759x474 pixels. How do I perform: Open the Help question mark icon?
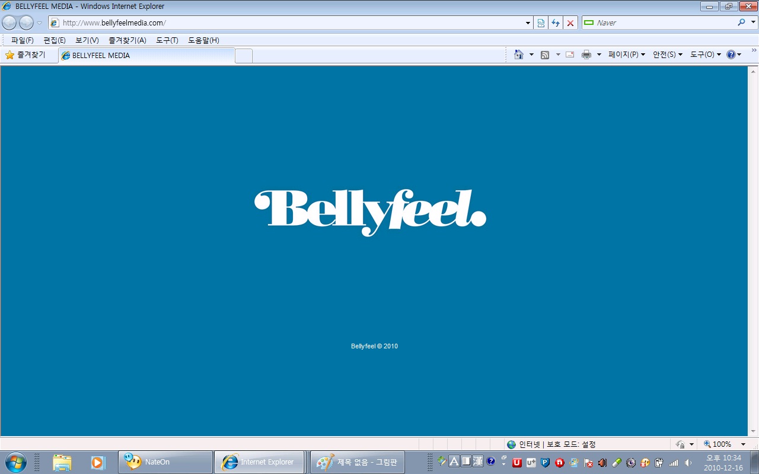[731, 55]
